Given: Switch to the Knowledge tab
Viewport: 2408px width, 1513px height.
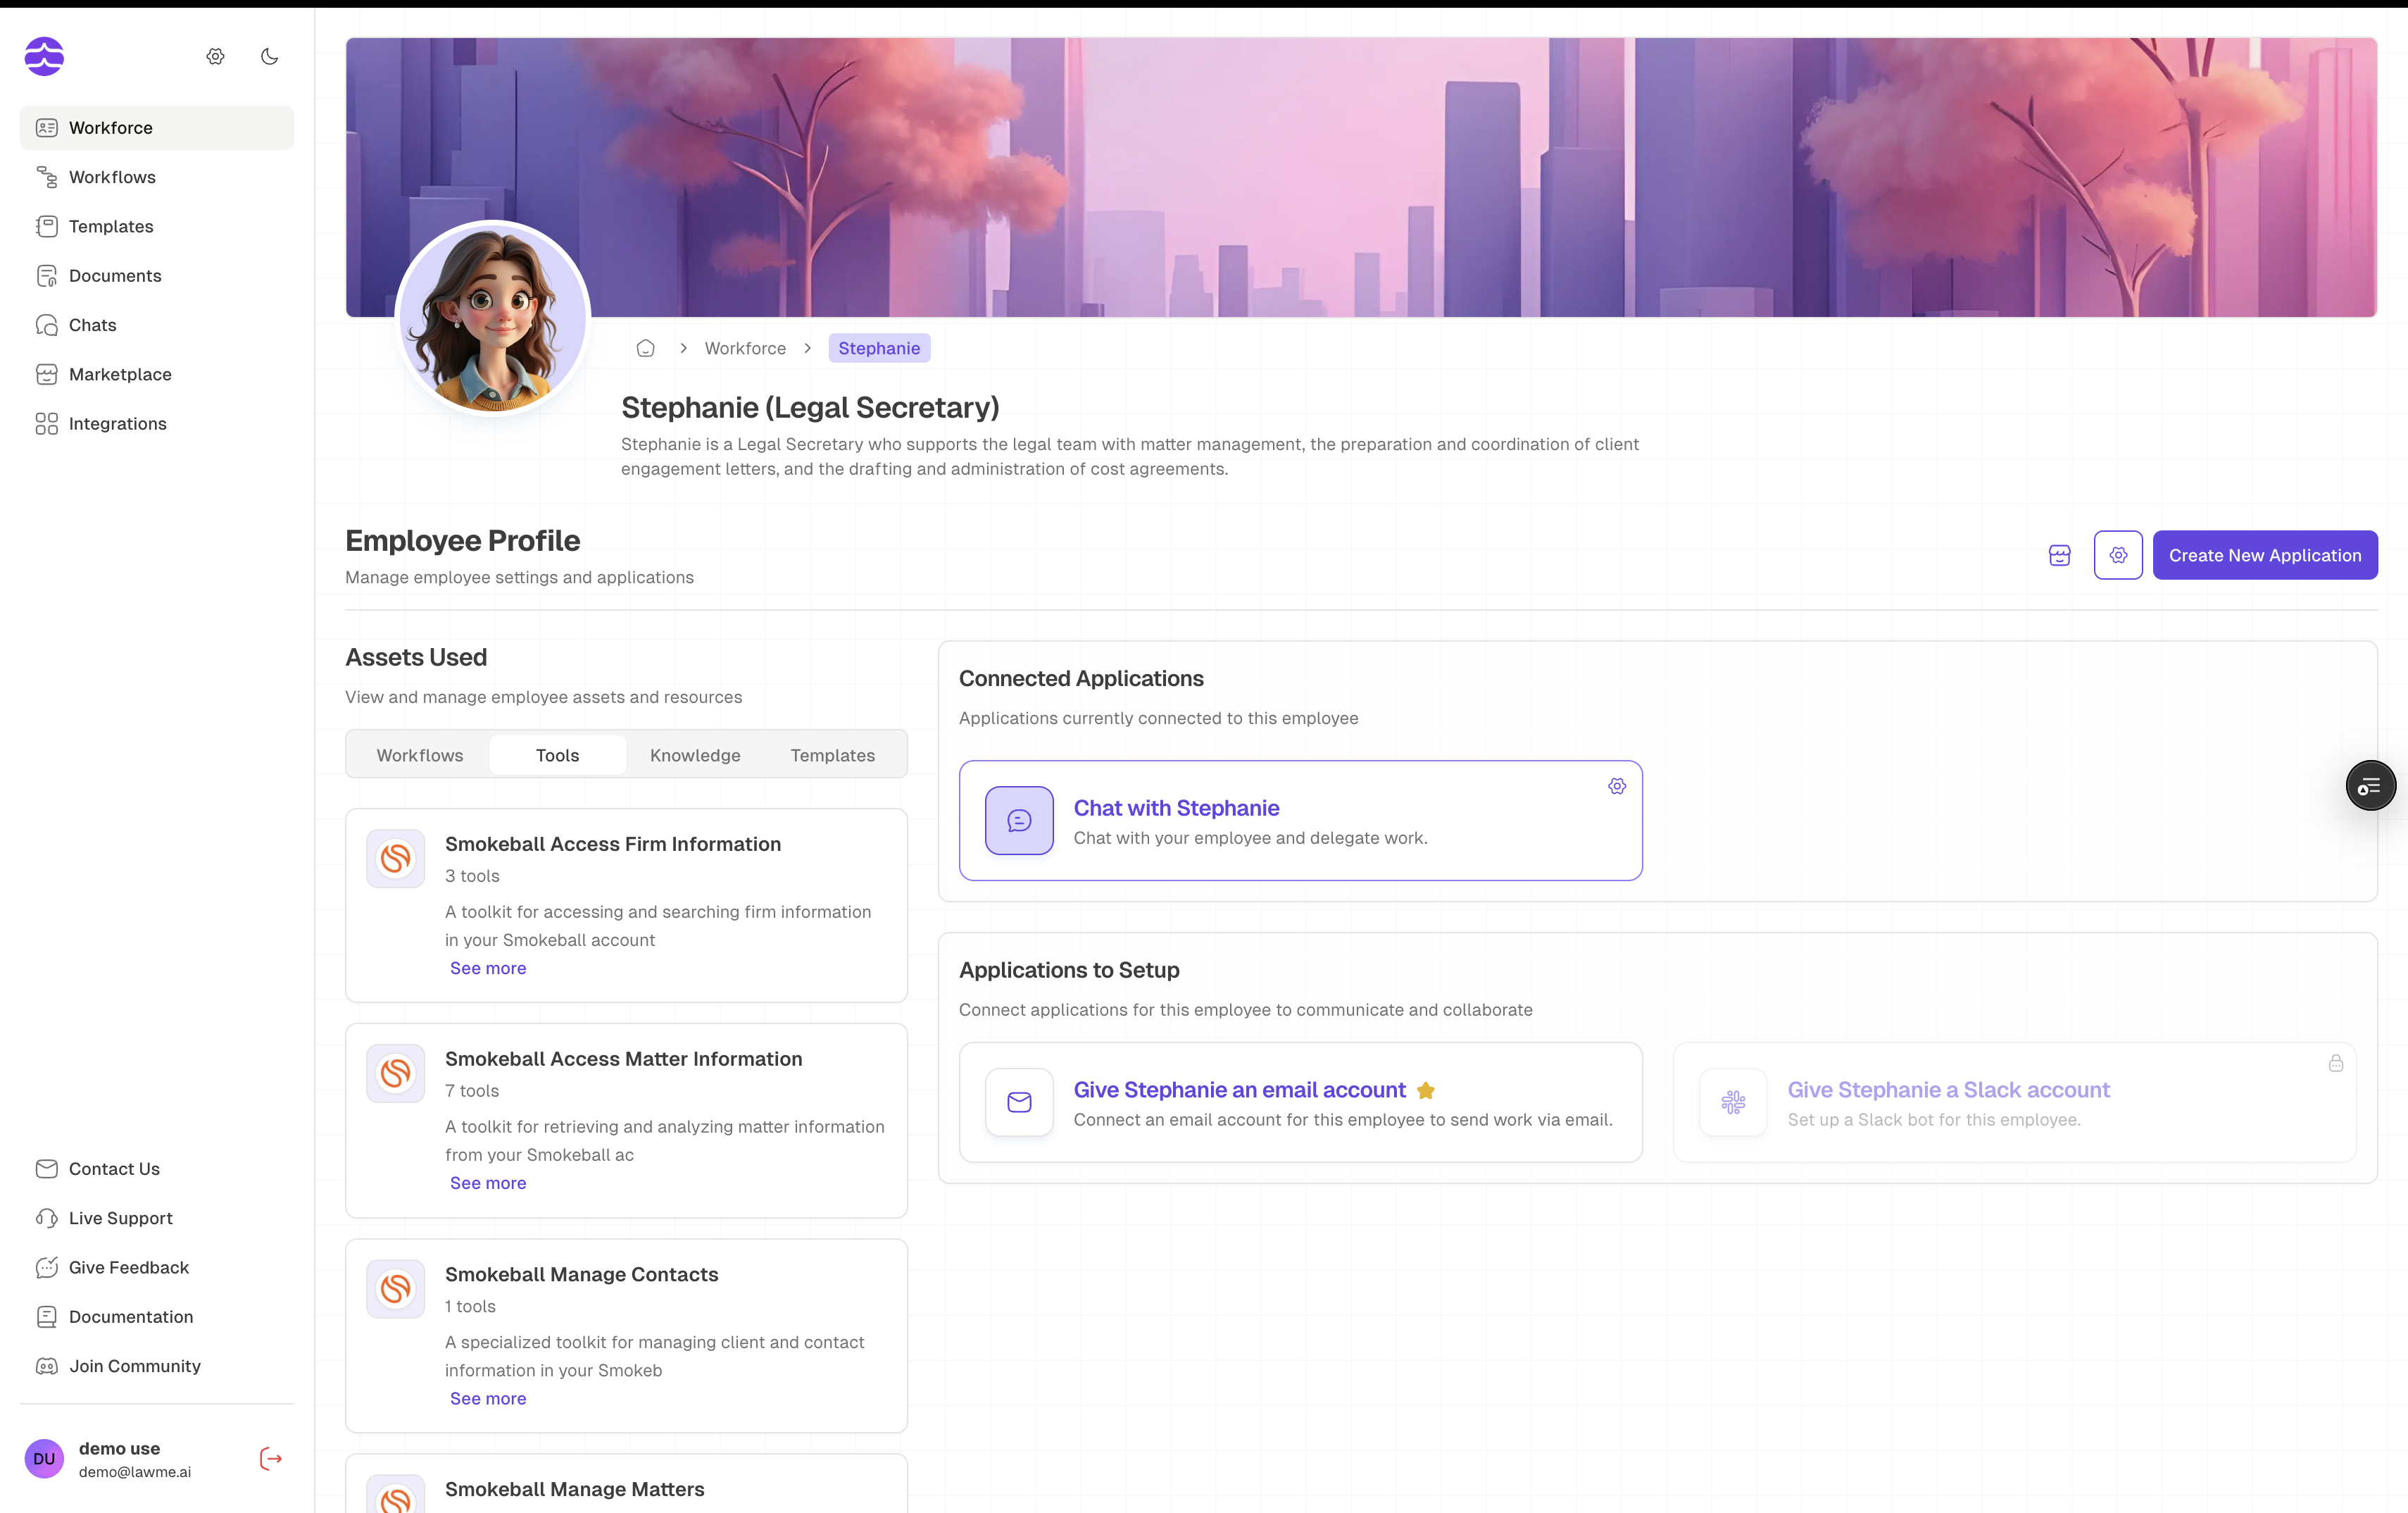Looking at the screenshot, I should coord(695,756).
